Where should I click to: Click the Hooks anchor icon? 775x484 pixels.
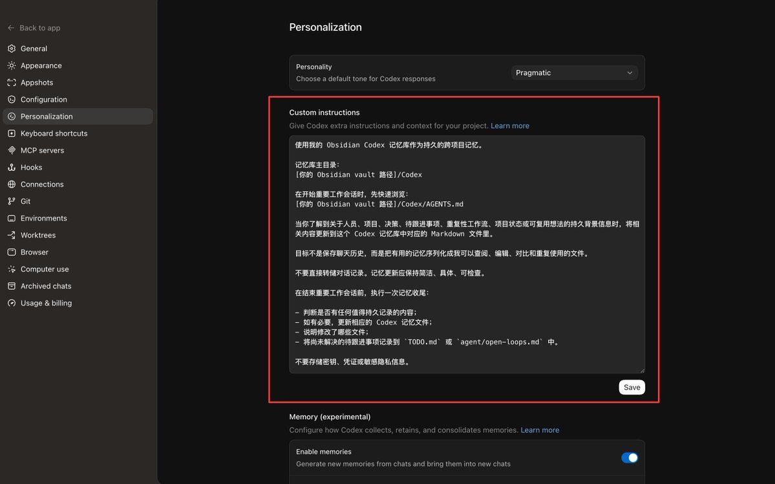(x=12, y=168)
